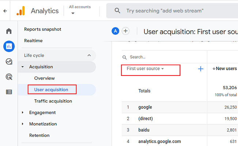Open the All accounts dropdown

click(79, 10)
